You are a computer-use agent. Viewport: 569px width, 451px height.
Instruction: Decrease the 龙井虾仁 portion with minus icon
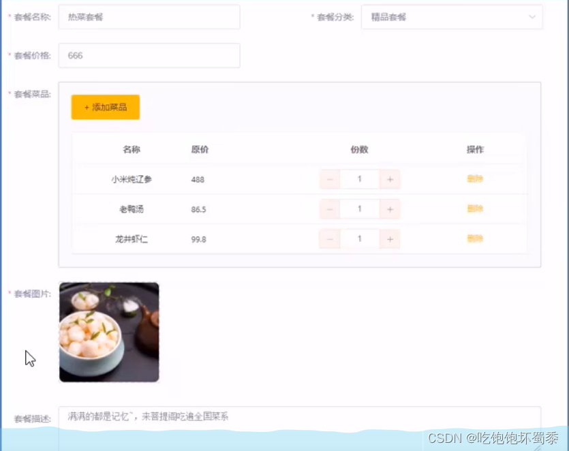pyautogui.click(x=330, y=238)
